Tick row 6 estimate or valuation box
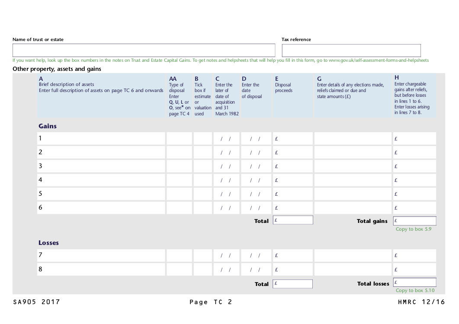 (x=202, y=208)
